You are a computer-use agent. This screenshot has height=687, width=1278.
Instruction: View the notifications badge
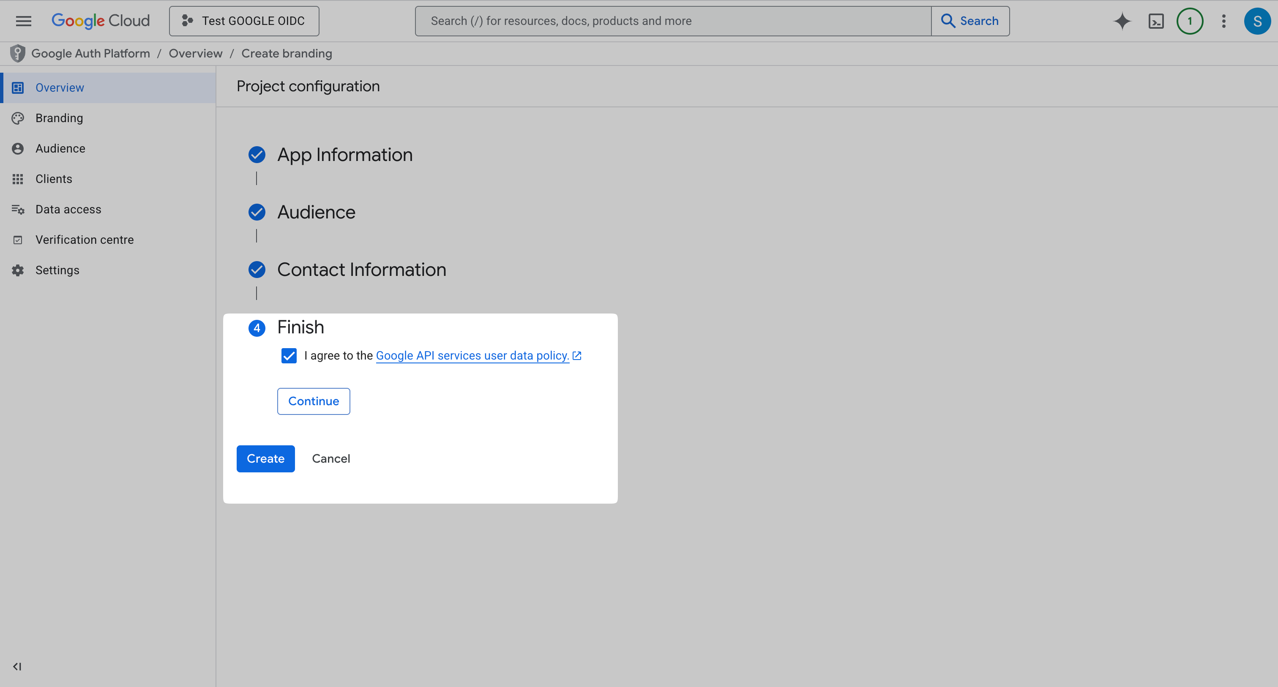(x=1190, y=21)
